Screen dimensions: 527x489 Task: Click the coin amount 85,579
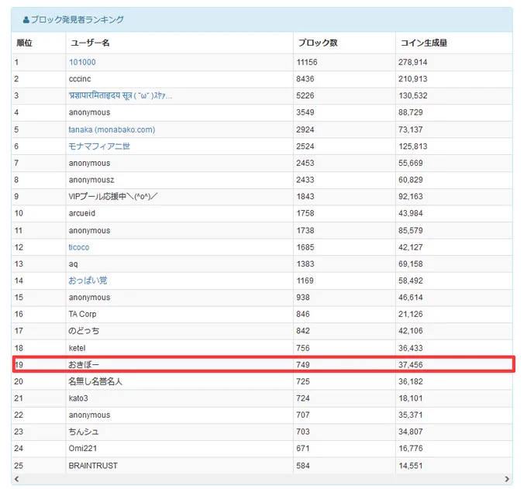[x=411, y=231]
